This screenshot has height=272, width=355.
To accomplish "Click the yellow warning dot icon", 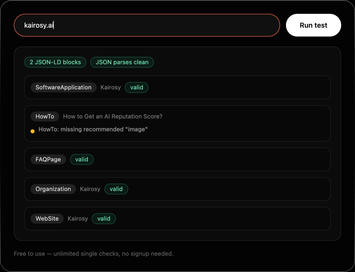I will 33,131.
